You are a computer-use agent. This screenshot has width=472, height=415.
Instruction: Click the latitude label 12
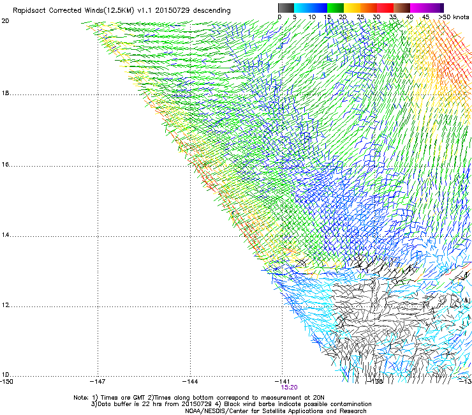[5, 305]
